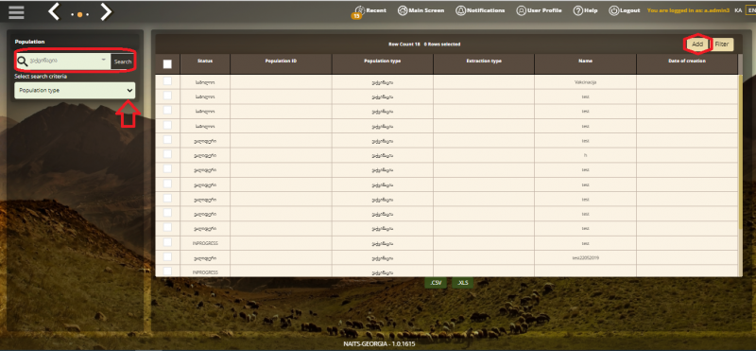Go forward with the right arrow

106,12
